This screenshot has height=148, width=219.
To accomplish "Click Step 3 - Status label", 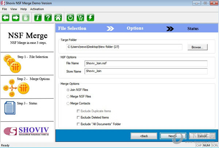I will (27, 103).
